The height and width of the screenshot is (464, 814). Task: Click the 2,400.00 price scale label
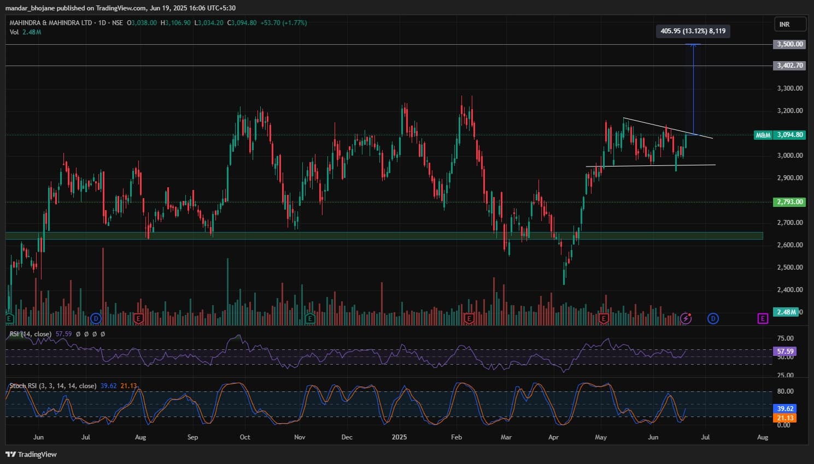coord(790,290)
